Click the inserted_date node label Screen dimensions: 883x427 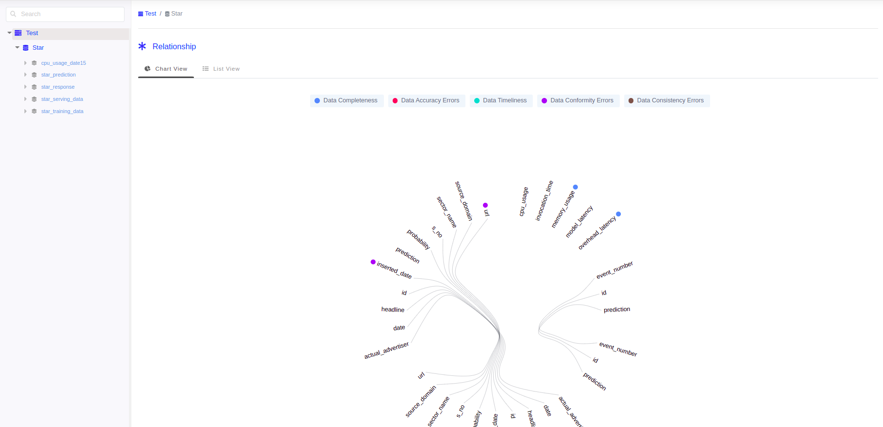point(394,270)
